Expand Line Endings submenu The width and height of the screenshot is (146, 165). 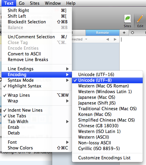(37, 69)
